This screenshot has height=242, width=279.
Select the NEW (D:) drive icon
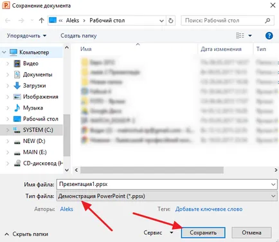tap(17, 142)
